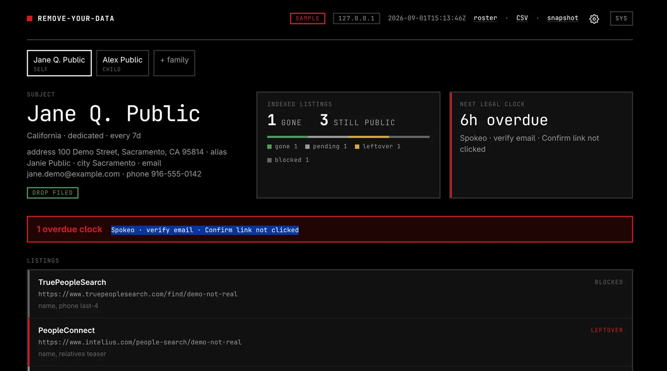Open the snapshot link
The height and width of the screenshot is (371, 667).
coord(563,18)
